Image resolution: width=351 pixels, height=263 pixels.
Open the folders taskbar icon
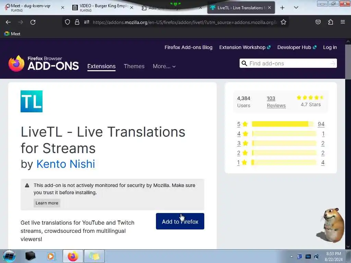click(94, 256)
